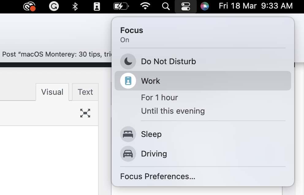This screenshot has height=195, width=304.
Task: Open Focus Preferences…
Action: coord(158,176)
